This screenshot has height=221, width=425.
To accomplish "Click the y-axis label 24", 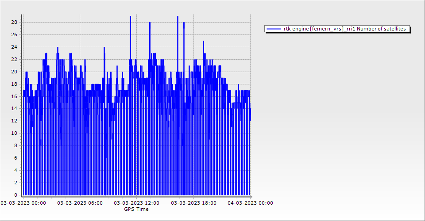I will [x=15, y=47].
